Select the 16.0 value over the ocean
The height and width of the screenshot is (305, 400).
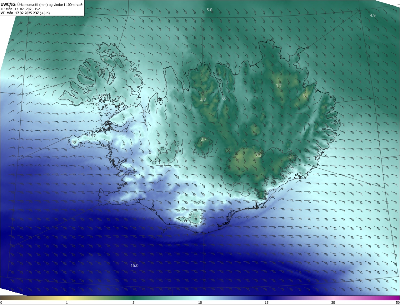134,266
